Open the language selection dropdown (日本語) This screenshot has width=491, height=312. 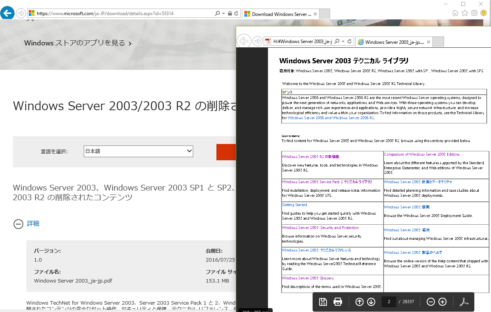pyautogui.click(x=138, y=151)
